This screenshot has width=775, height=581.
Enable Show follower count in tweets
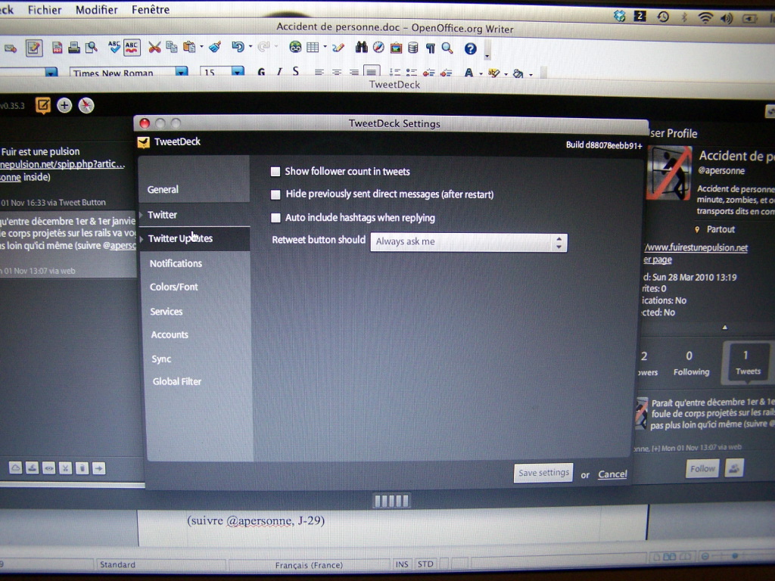pos(275,172)
